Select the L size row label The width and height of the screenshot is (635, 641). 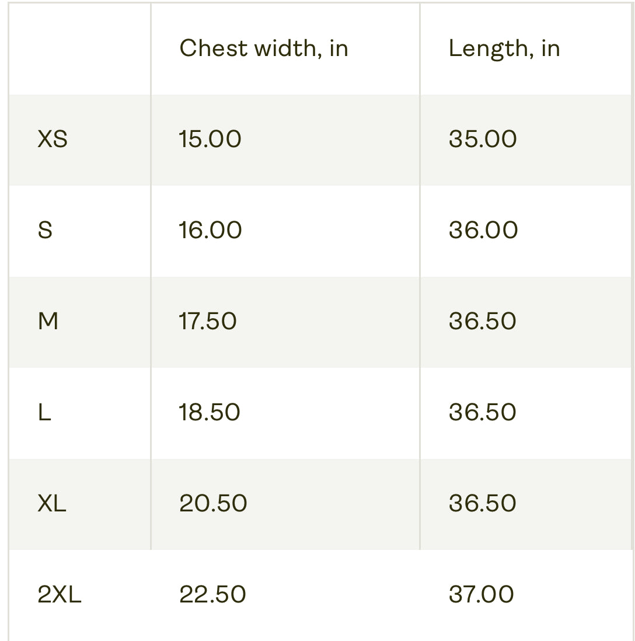click(44, 413)
